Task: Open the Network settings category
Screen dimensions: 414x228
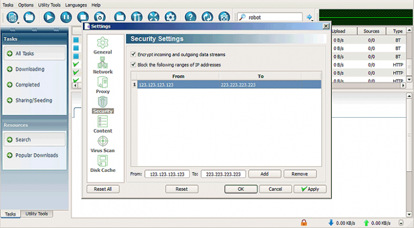Action: click(103, 65)
